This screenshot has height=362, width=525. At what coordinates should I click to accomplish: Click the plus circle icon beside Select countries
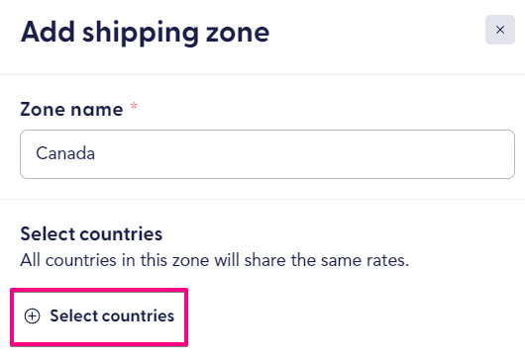tap(32, 316)
